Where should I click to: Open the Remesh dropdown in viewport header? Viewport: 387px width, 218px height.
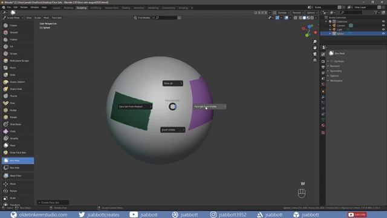tap(298, 13)
